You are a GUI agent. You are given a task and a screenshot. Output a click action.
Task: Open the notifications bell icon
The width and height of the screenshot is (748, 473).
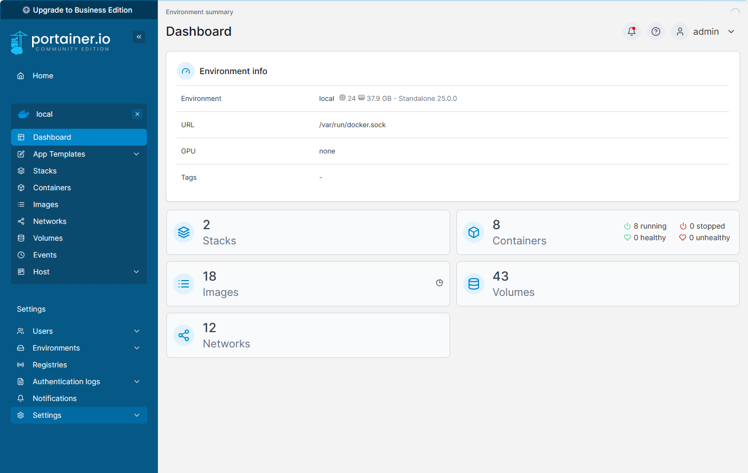[632, 32]
